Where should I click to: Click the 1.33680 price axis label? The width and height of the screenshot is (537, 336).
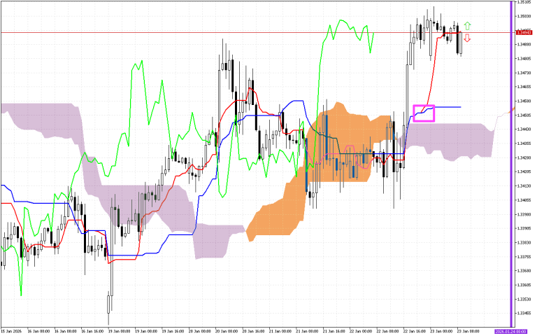(524, 271)
